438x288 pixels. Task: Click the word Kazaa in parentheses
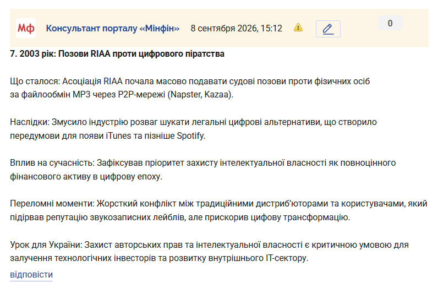click(x=216, y=95)
